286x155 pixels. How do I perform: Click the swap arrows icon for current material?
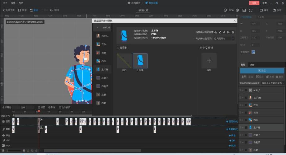[x=224, y=32]
